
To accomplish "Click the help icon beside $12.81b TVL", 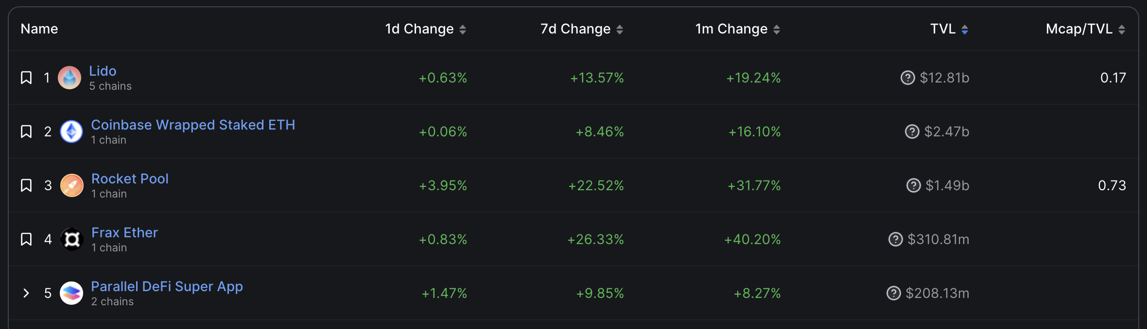I will (907, 78).
